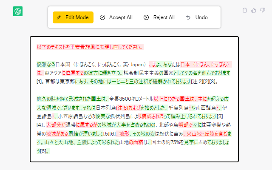Click the inserted text の地域が大半を占めるものの
This screenshot has height=170, width=272.
[x=127, y=125]
